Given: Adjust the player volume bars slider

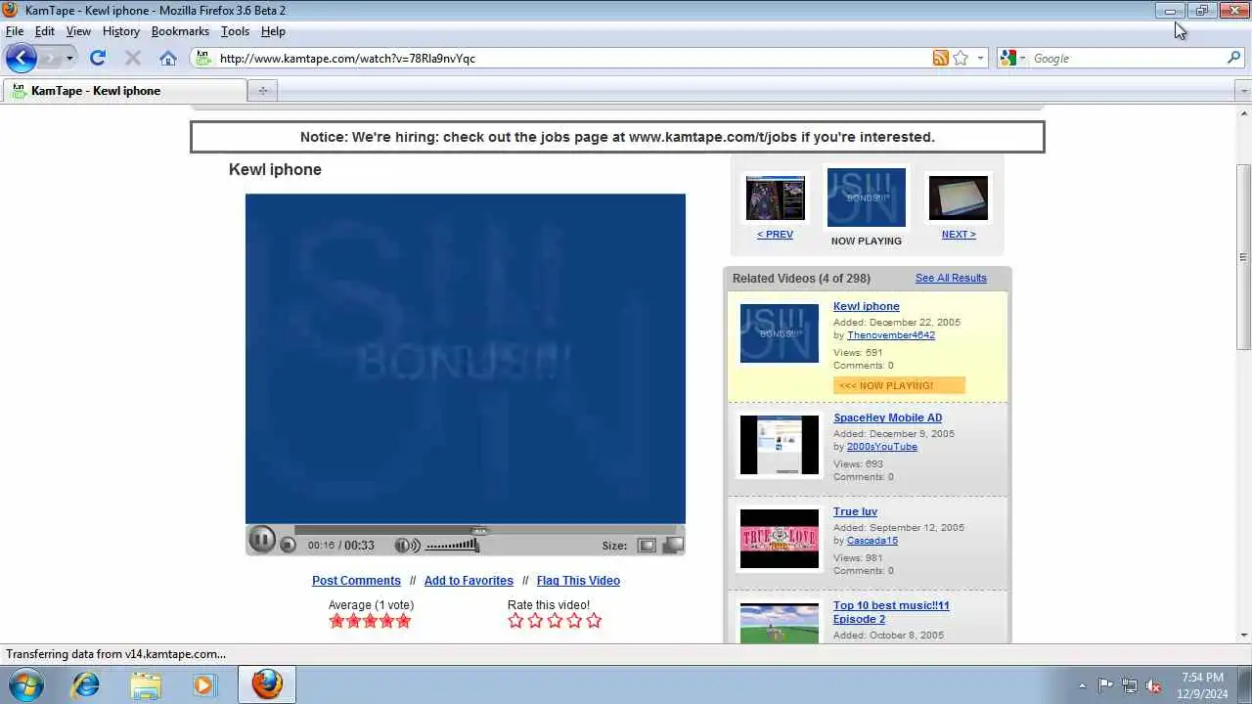Looking at the screenshot, I should click(452, 546).
